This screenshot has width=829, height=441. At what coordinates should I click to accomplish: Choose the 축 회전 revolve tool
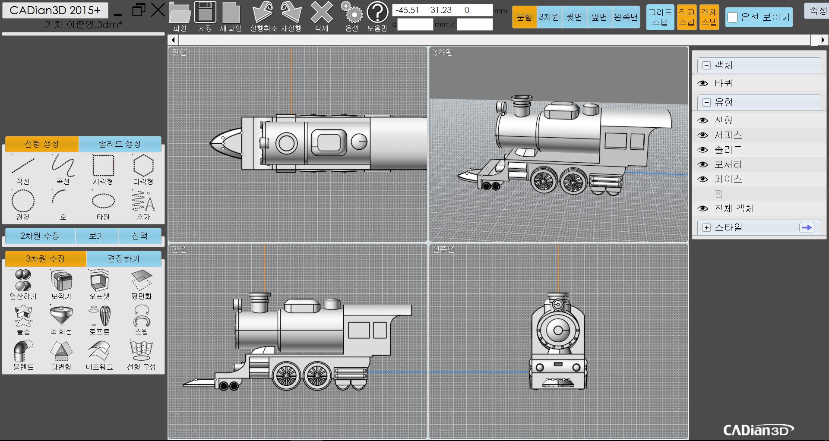61,316
